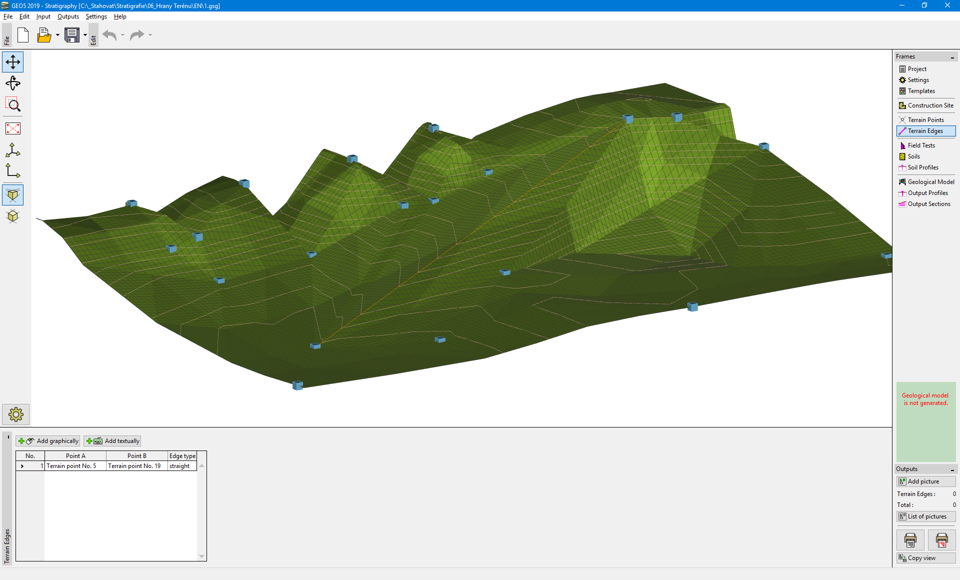Viewport: 960px width, 580px height.
Task: Toggle the solid 3D cube display mode
Action: coord(13,194)
